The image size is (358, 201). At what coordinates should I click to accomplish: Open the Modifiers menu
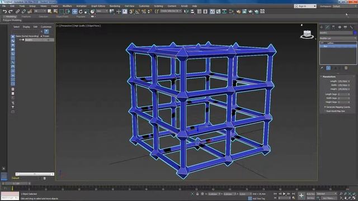pos(67,6)
